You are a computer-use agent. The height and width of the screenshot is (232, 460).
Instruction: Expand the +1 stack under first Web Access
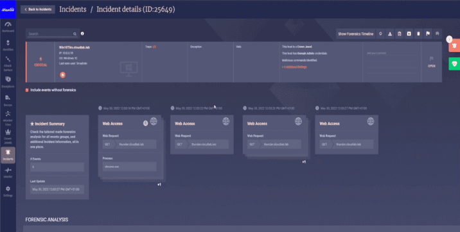coord(159,185)
